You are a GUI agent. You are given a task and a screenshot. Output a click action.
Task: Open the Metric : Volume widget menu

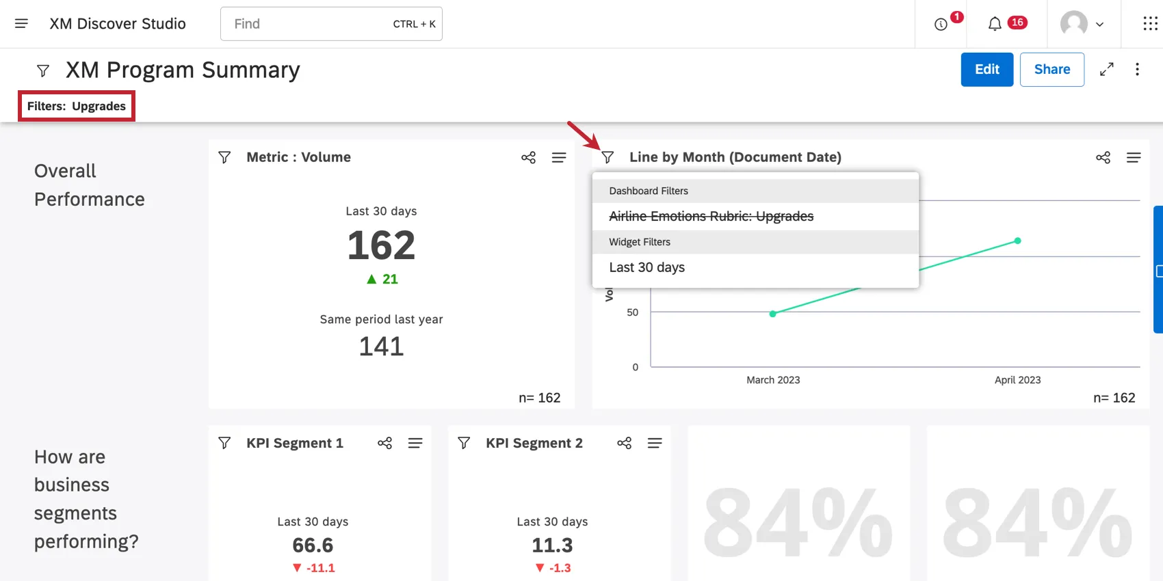click(x=559, y=158)
